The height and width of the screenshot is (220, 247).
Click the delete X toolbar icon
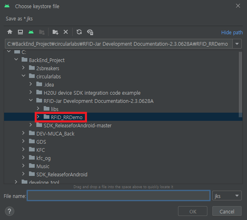click(x=66, y=32)
